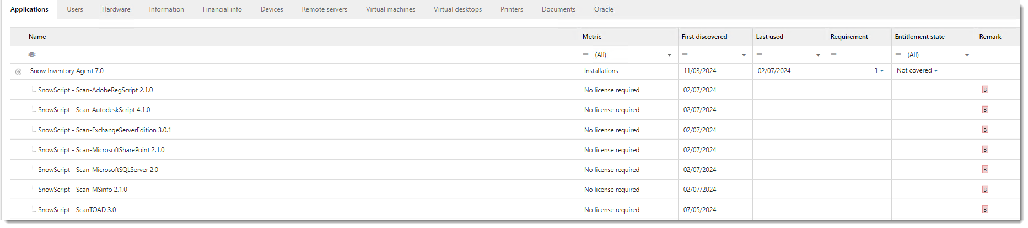Click the Installations metric cell
This screenshot has width=1028, height=228.
pyautogui.click(x=601, y=71)
